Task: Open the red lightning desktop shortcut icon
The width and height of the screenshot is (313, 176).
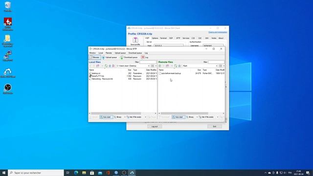Action: coord(8,24)
